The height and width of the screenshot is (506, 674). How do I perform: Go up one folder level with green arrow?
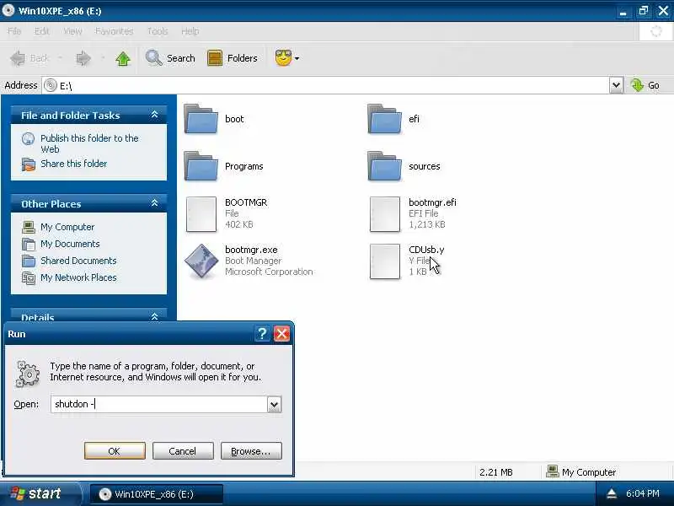[x=123, y=58]
